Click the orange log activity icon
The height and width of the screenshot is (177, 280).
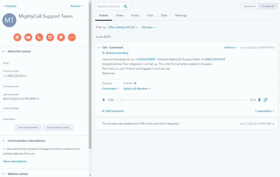[50, 37]
